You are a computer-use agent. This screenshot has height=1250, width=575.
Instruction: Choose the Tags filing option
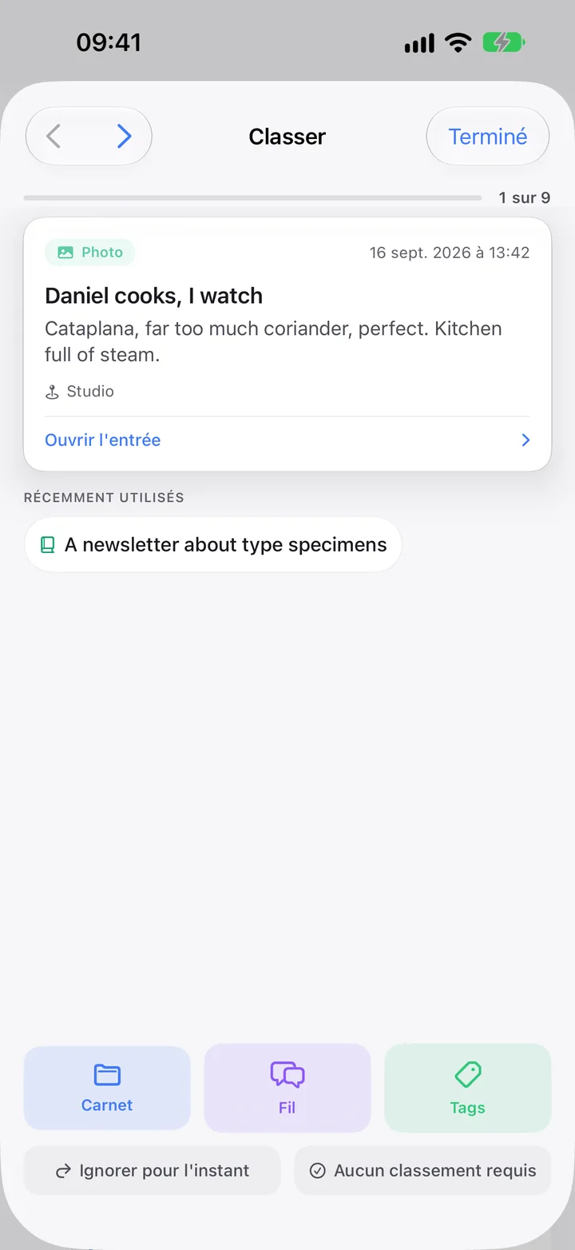[x=468, y=1088]
